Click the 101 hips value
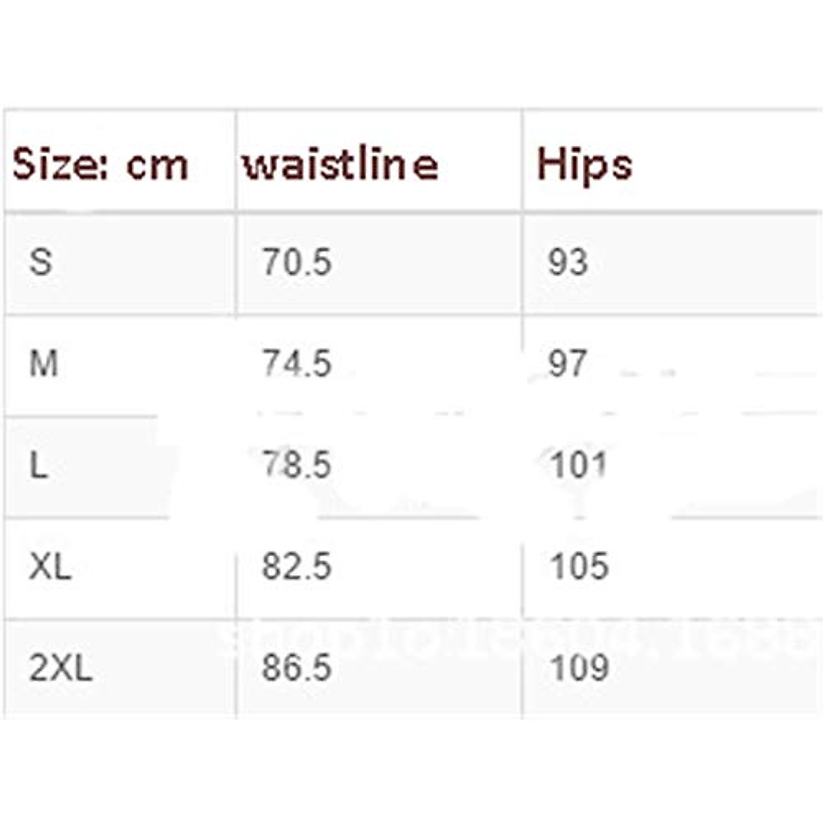This screenshot has height=823, width=823. [x=579, y=465]
